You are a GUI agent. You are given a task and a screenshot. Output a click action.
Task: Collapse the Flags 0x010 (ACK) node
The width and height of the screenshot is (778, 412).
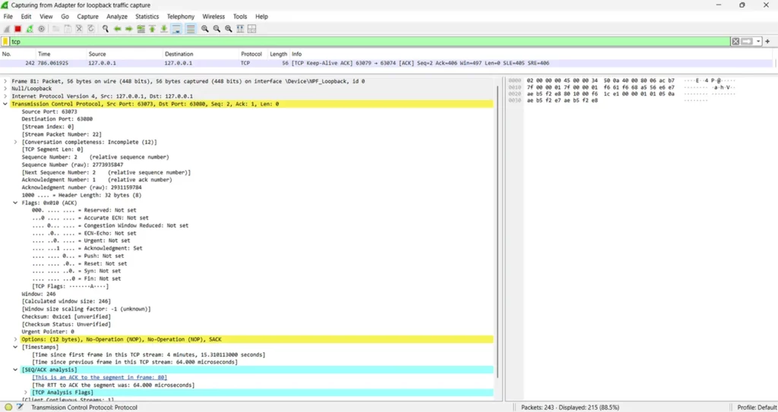coord(15,203)
